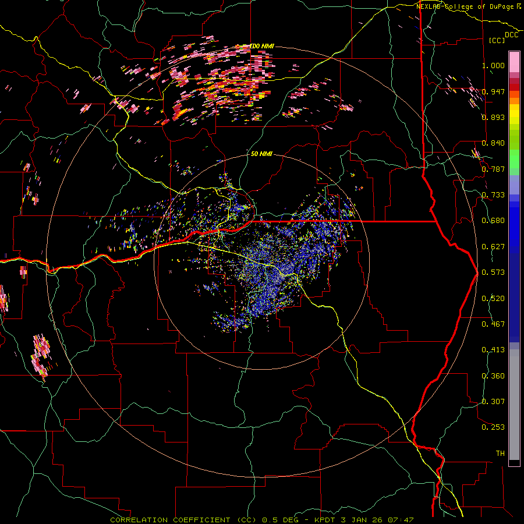This screenshot has width=524, height=524.
Task: Select the 0.733 scale value
Action: tap(493, 195)
